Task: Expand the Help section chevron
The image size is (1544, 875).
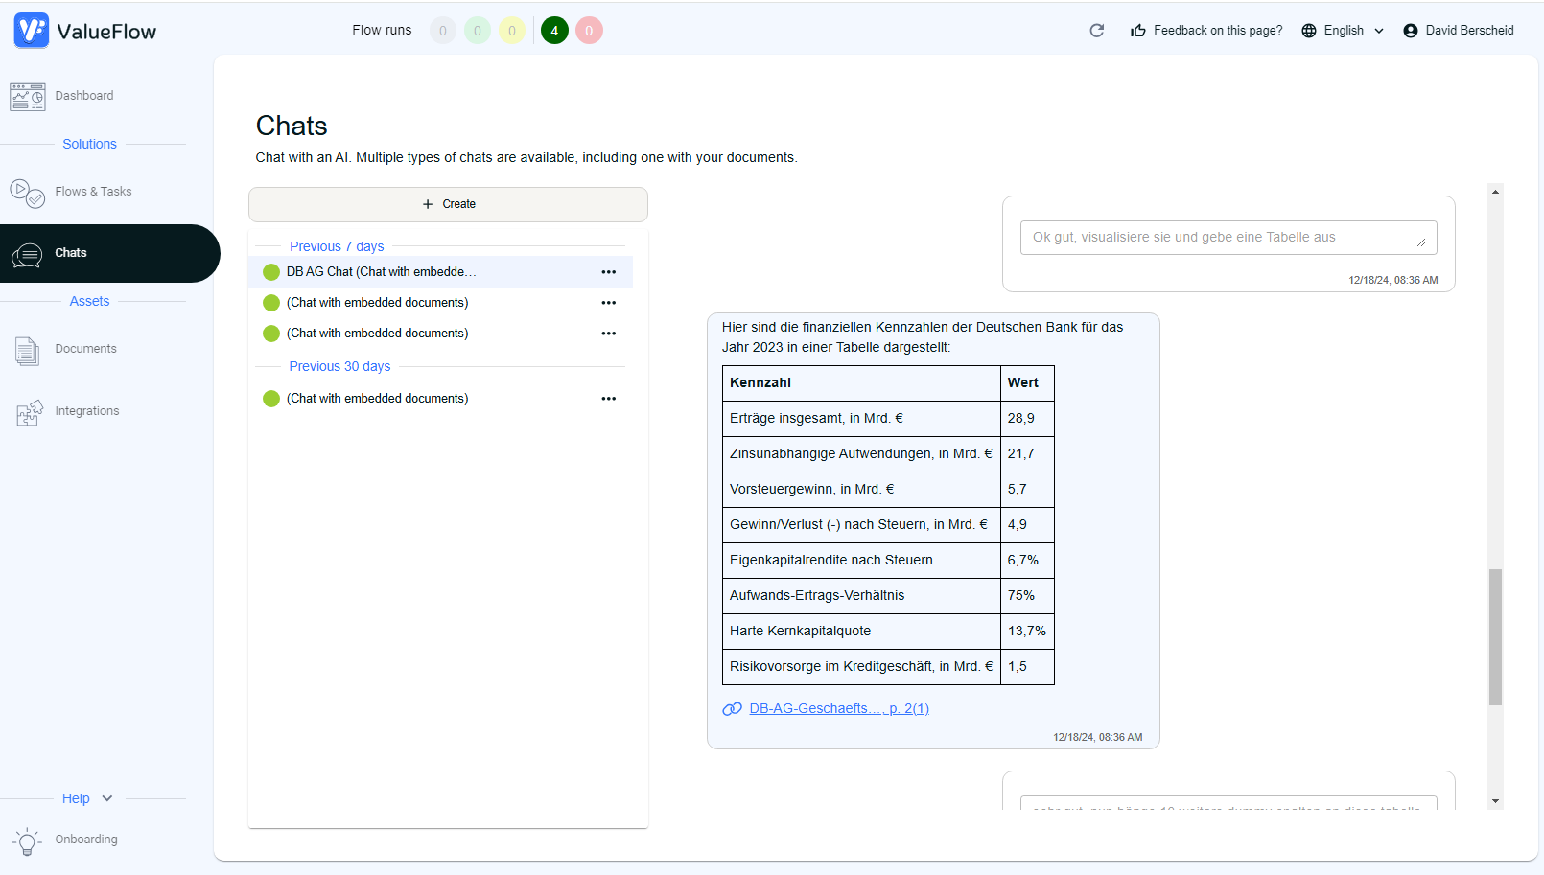Action: pyautogui.click(x=107, y=798)
